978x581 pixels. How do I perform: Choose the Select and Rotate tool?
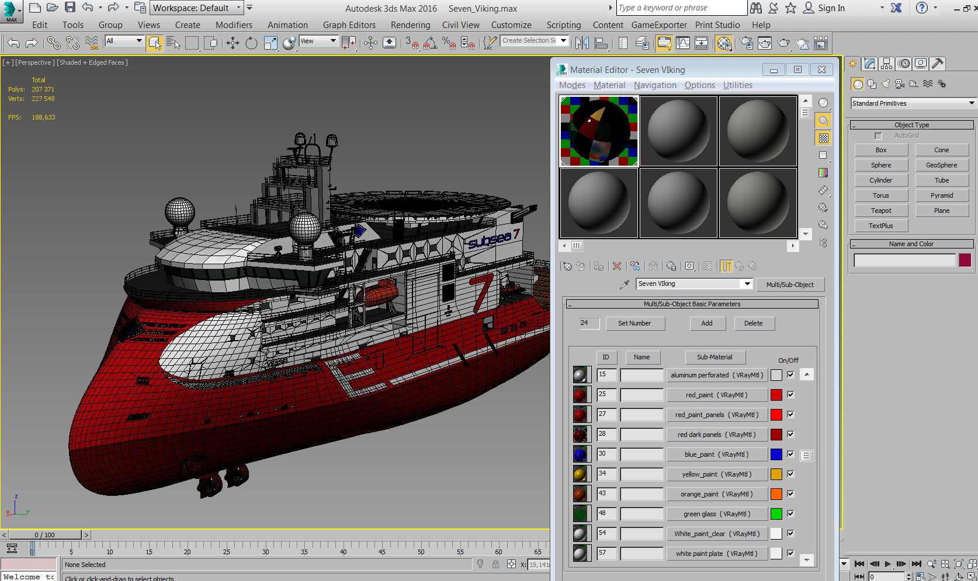(251, 43)
